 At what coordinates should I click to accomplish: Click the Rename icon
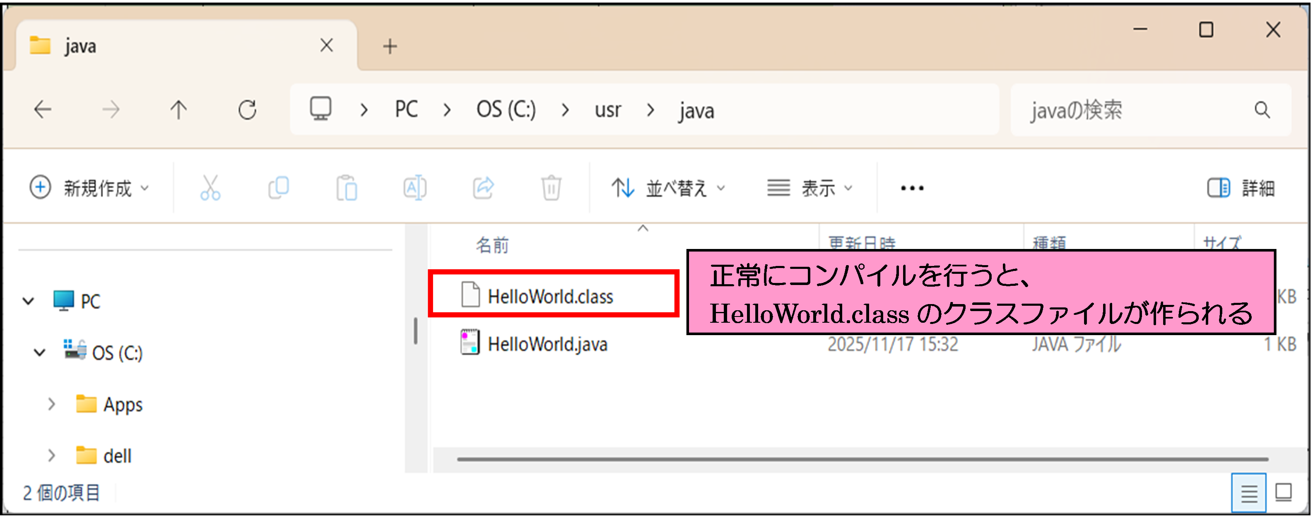point(415,188)
